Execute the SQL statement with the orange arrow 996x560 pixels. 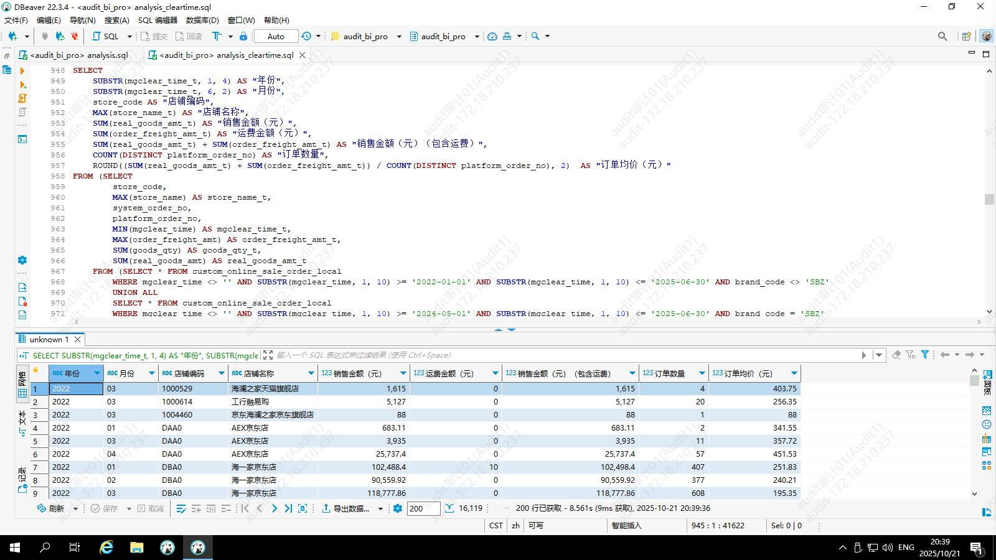tap(22, 71)
